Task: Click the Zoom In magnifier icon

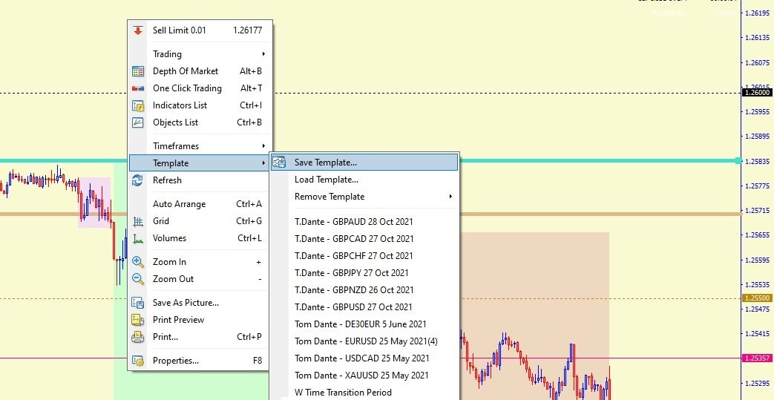Action: (x=138, y=262)
